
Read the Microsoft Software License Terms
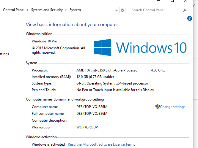point(101,144)
